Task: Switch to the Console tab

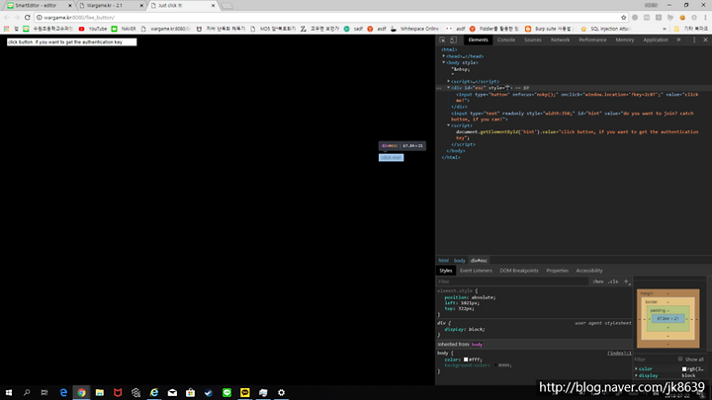Action: coord(506,40)
